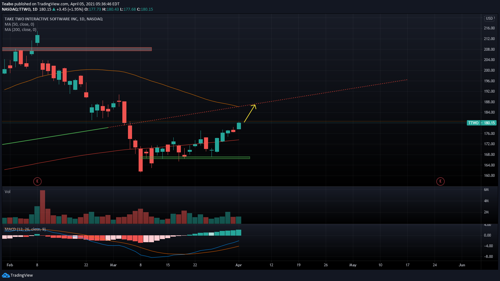This screenshot has width=500, height=281.
Task: Click the TradingView logo icon
Action: [x=6, y=275]
